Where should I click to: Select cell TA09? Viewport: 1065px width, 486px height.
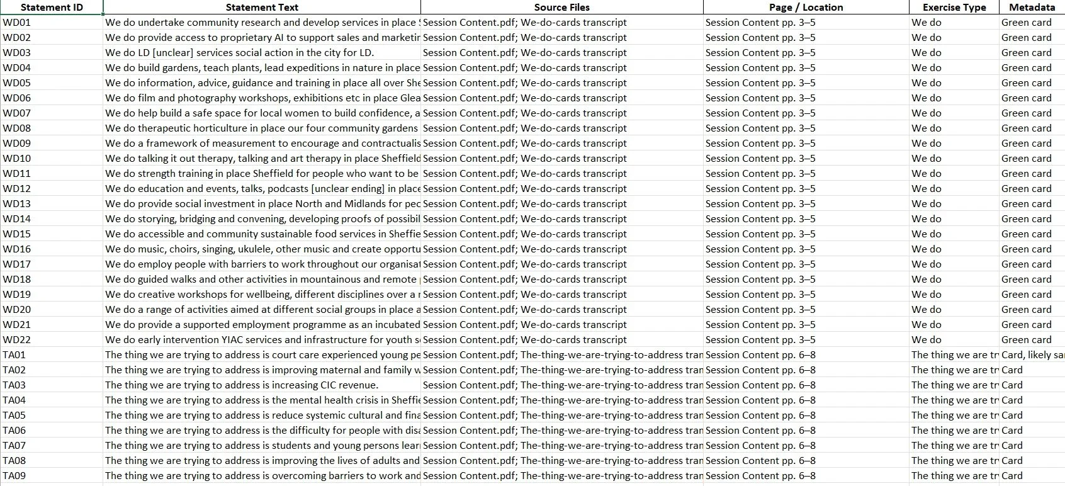(52, 475)
